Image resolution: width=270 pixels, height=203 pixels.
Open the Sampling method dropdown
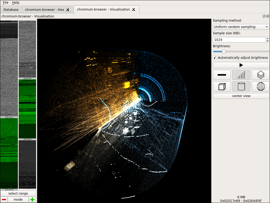[241, 27]
